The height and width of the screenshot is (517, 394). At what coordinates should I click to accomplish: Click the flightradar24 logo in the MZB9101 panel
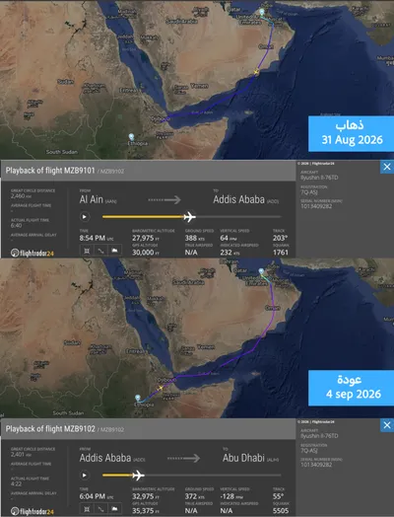coord(32,254)
